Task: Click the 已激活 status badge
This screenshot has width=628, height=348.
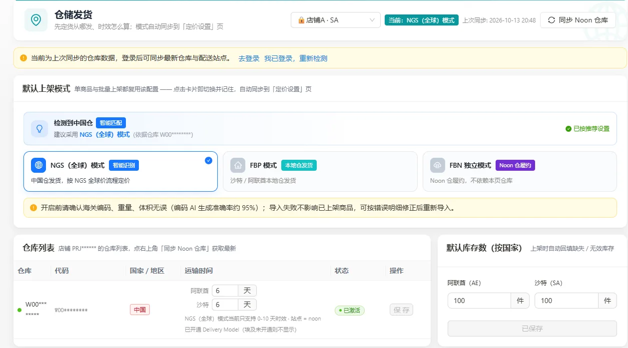Action: 350,310
